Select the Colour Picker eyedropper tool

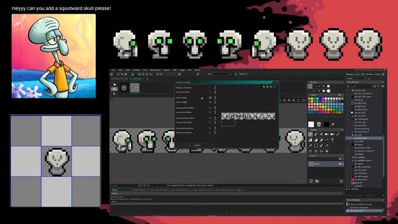click(310, 146)
